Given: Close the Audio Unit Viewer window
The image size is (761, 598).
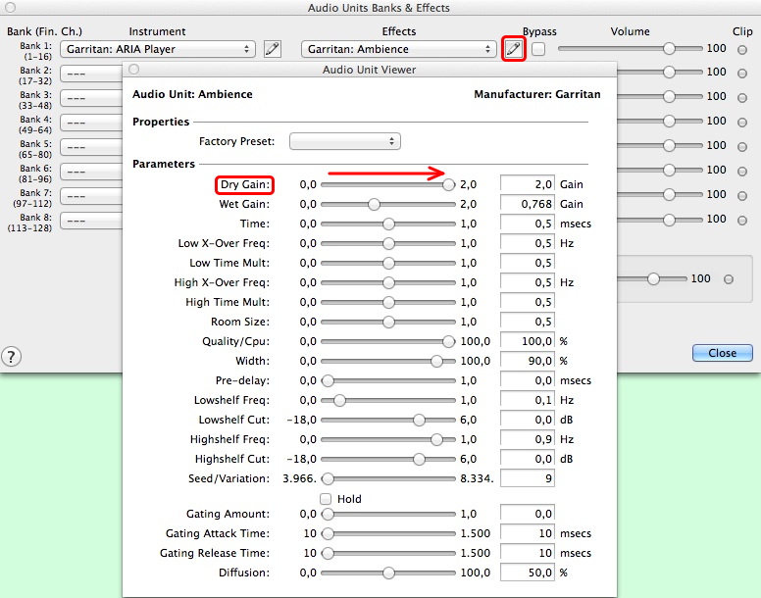Looking at the screenshot, I should tap(134, 70).
